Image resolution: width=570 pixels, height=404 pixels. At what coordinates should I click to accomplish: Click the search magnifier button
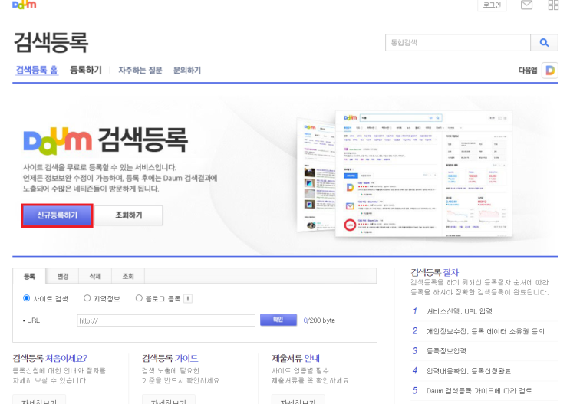(x=544, y=42)
